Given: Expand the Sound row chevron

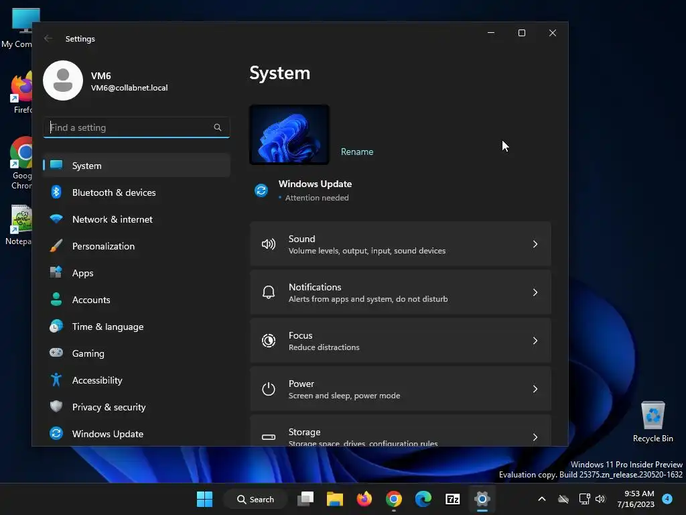Looking at the screenshot, I should (x=535, y=244).
